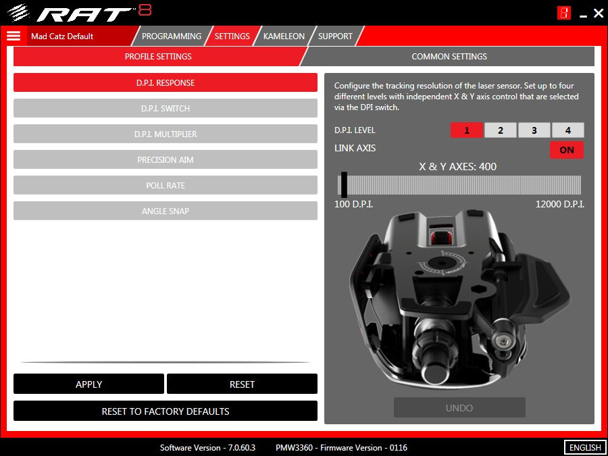Click the 12000 D.P.I. maximum label
Viewport: 608px width, 456px height.
(560, 204)
